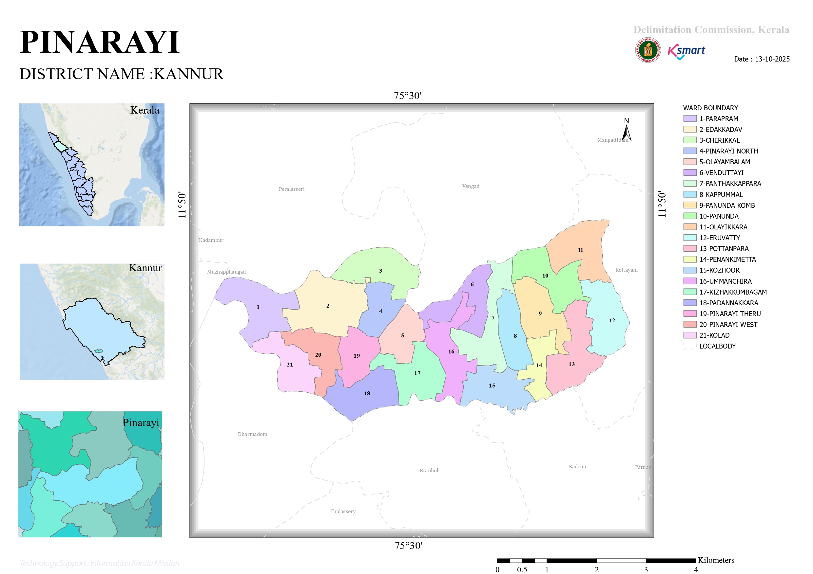The width and height of the screenshot is (813, 574).
Task: Select ward 12 region on the map
Action: tap(612, 320)
